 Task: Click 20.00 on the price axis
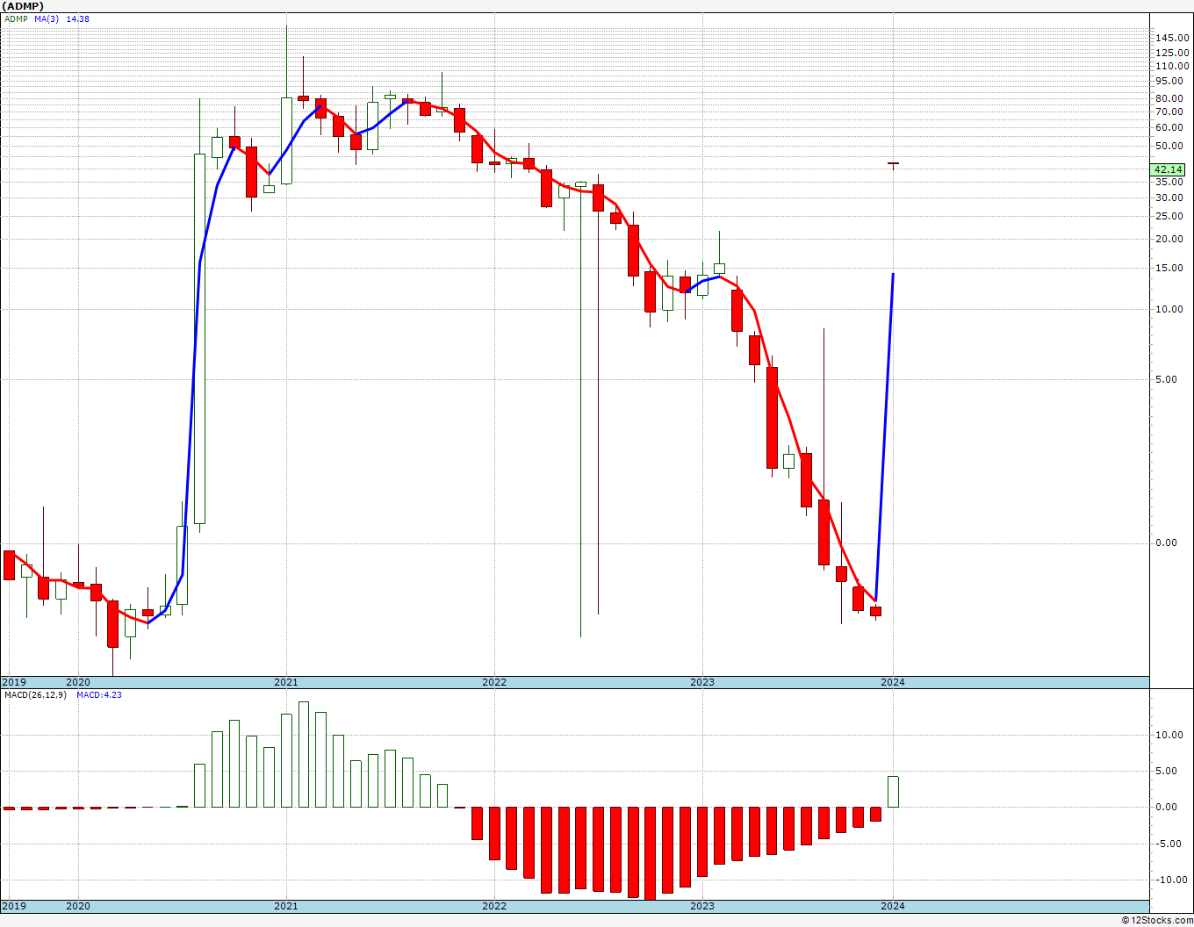[x=1170, y=239]
